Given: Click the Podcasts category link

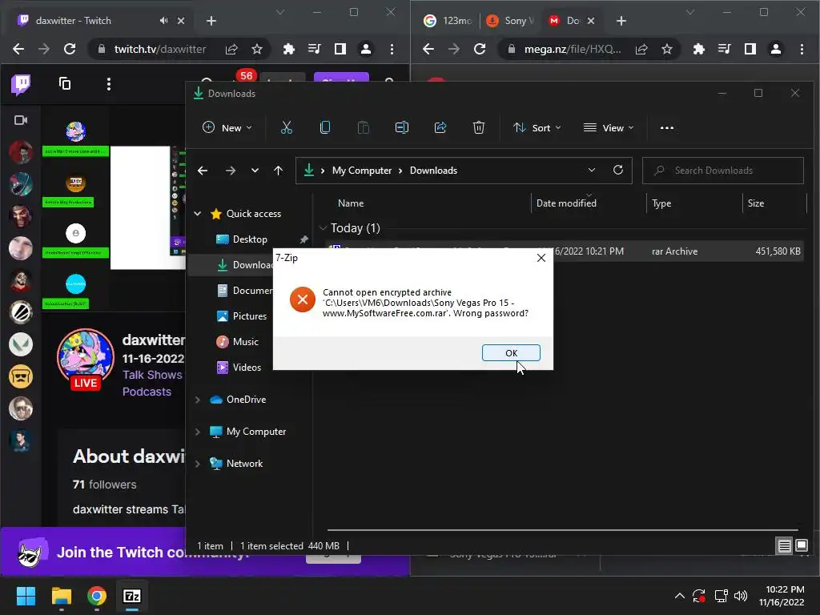Looking at the screenshot, I should [147, 392].
